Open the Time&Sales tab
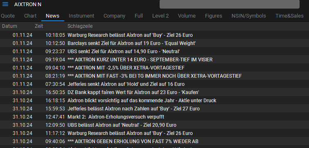309x148 pixels. 289,16
